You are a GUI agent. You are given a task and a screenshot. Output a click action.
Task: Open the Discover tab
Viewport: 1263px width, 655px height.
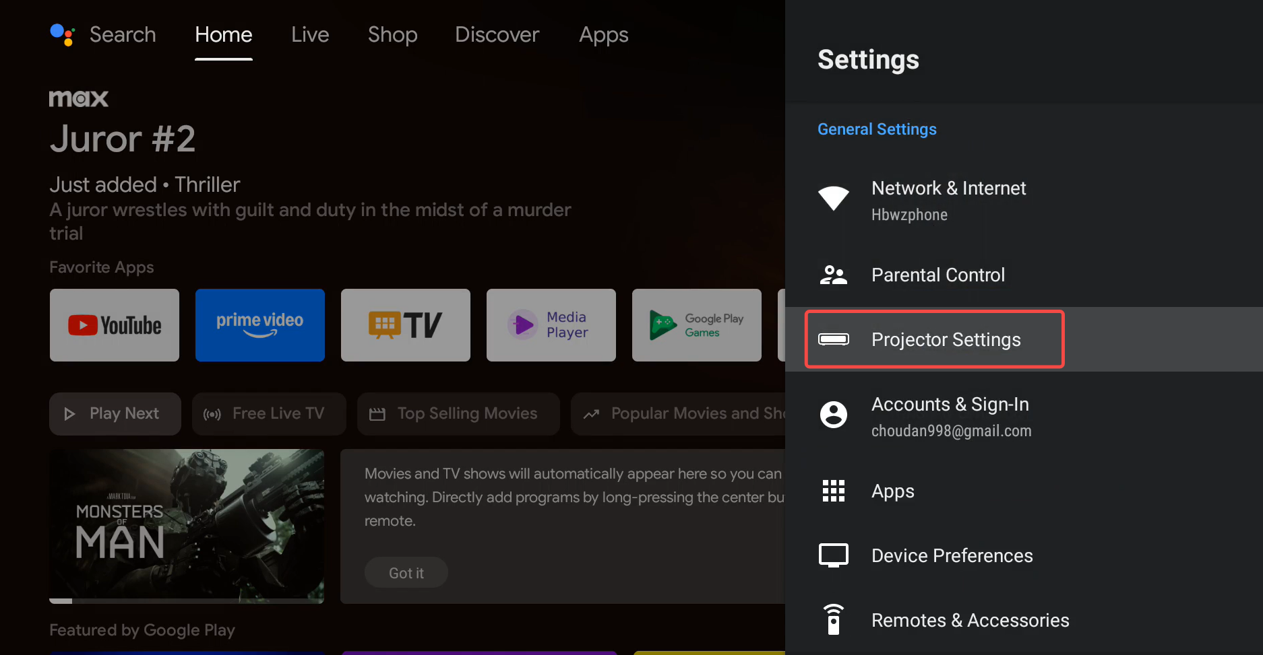(x=497, y=34)
